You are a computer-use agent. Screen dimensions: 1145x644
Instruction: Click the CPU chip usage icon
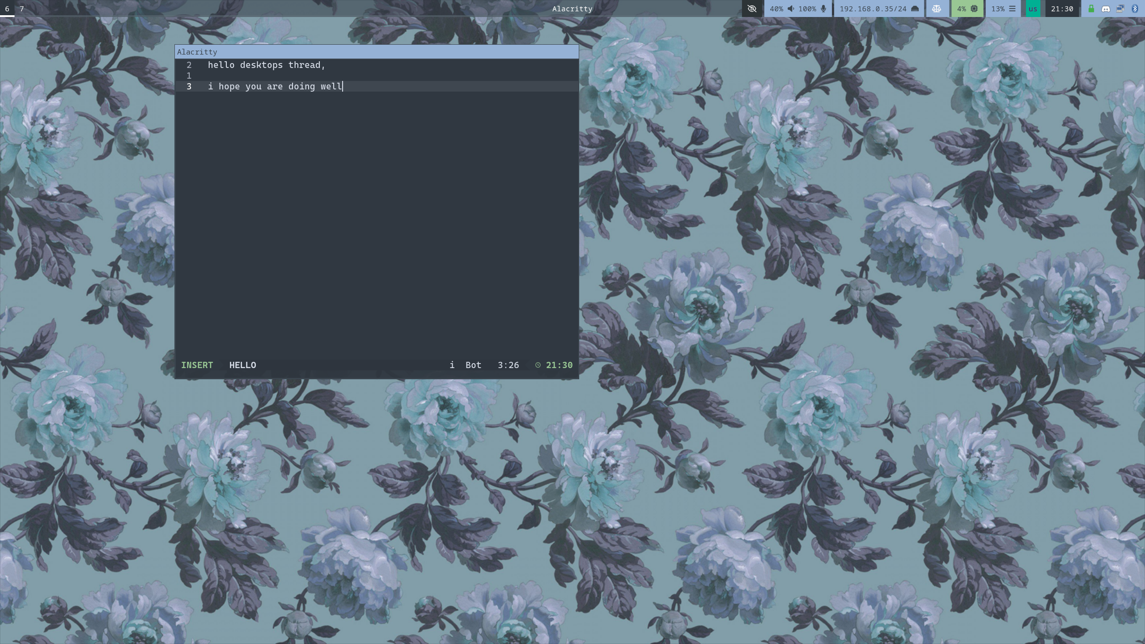point(974,8)
